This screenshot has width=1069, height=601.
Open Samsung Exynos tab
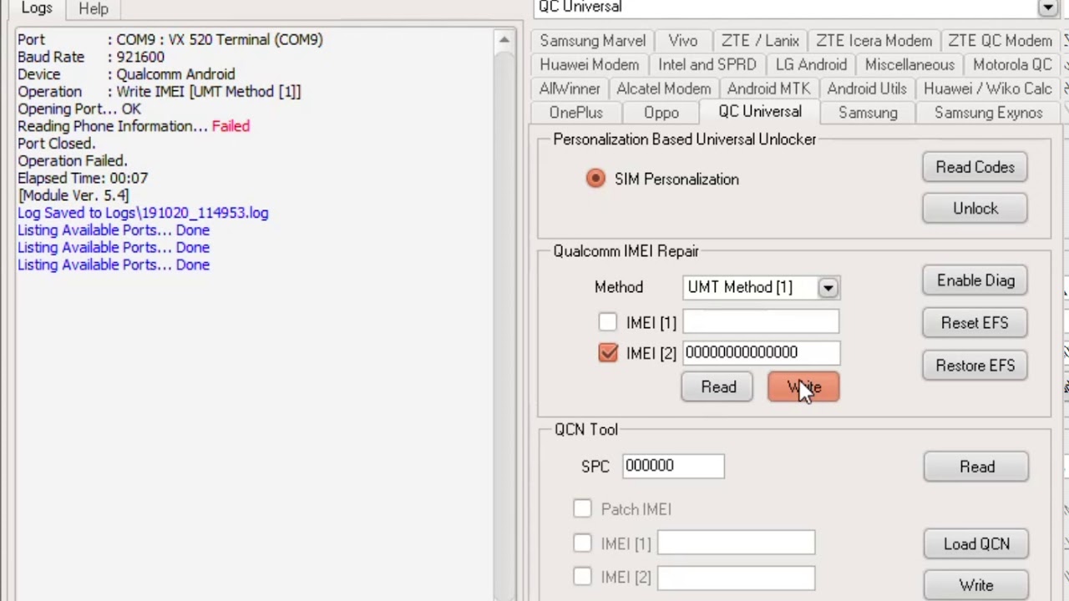988,113
